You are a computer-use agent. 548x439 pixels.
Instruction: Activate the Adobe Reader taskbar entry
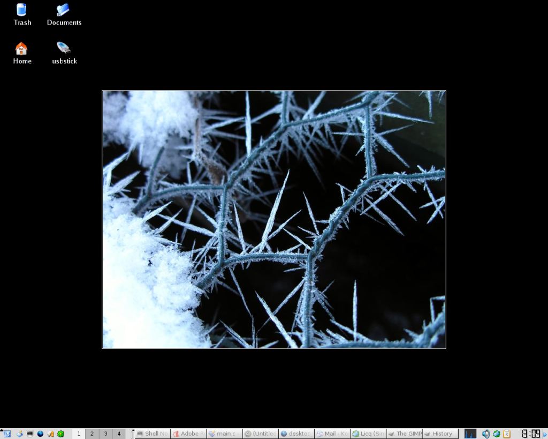pyautogui.click(x=188, y=434)
